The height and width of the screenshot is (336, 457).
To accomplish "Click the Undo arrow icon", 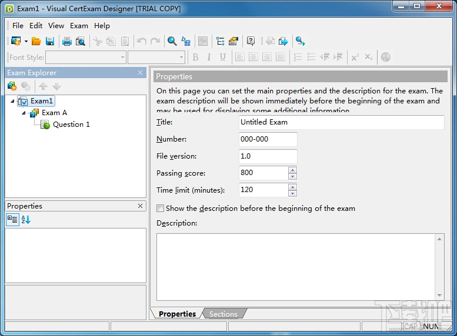I will click(x=142, y=41).
